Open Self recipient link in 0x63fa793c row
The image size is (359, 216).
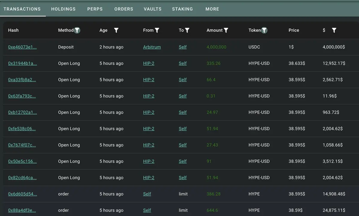coord(183,96)
